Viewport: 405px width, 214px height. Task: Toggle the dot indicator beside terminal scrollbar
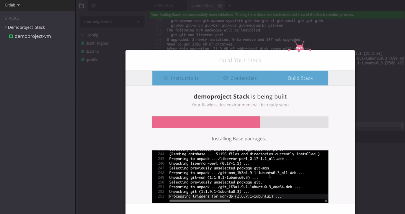click(326, 200)
